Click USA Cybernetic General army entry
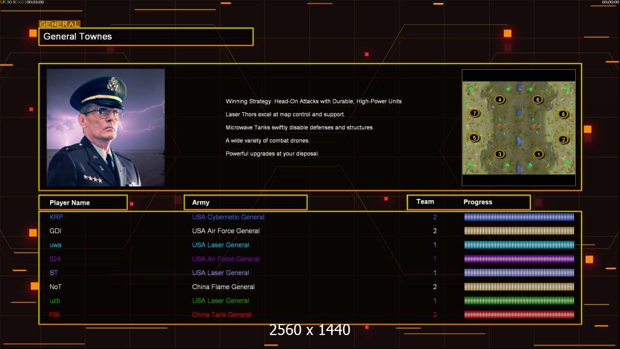The height and width of the screenshot is (349, 620). (228, 217)
